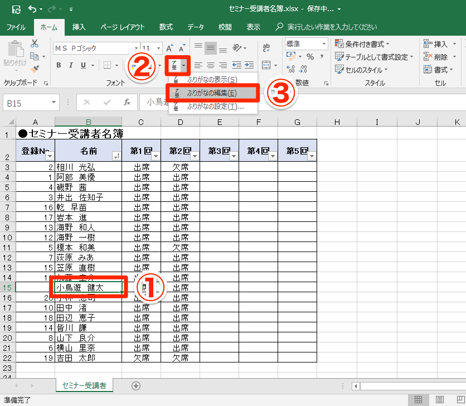Select the Format Painter brush icon
This screenshot has height=406, width=466.
tap(35, 69)
